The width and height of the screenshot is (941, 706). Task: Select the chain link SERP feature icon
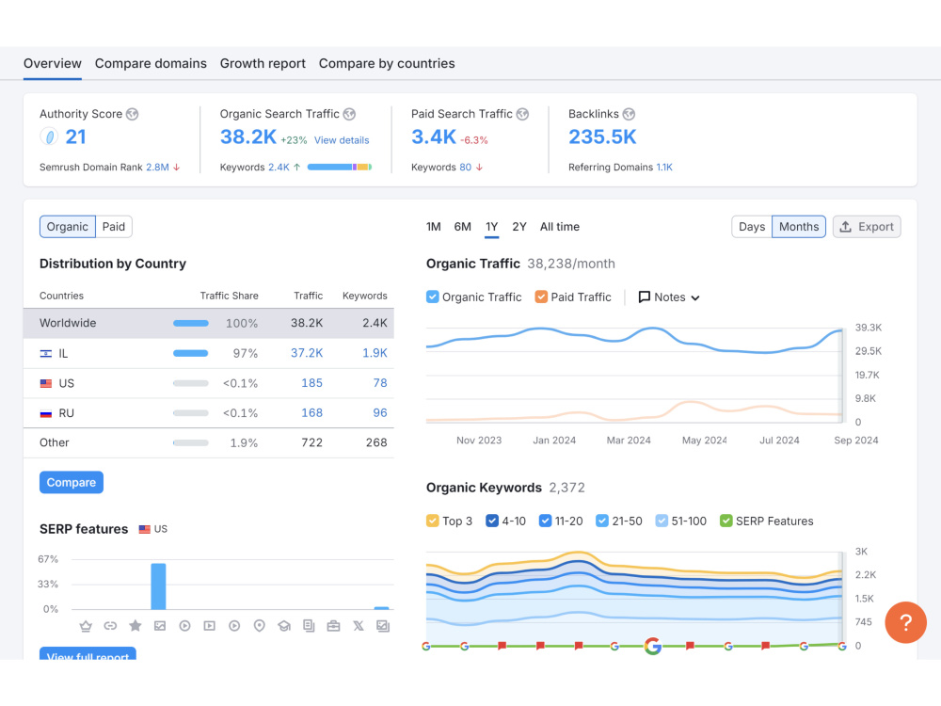110,626
